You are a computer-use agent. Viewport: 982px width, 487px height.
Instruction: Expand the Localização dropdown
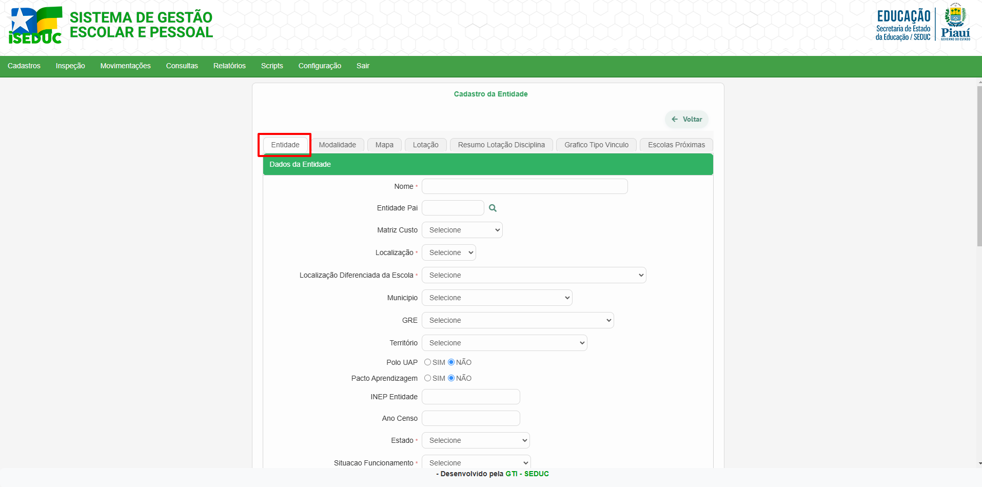(x=448, y=252)
